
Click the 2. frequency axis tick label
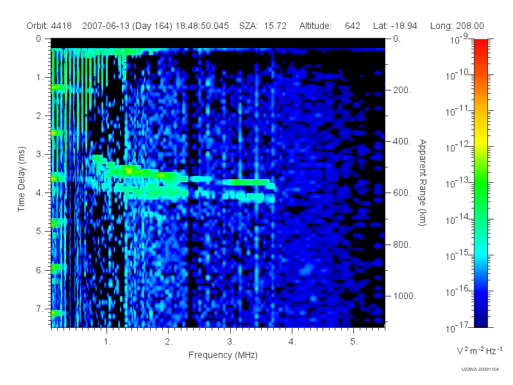[169, 342]
